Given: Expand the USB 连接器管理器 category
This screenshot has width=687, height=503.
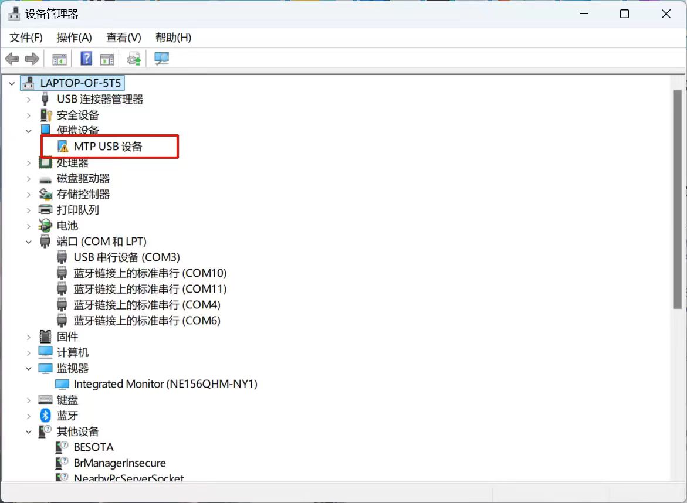Looking at the screenshot, I should tap(29, 100).
